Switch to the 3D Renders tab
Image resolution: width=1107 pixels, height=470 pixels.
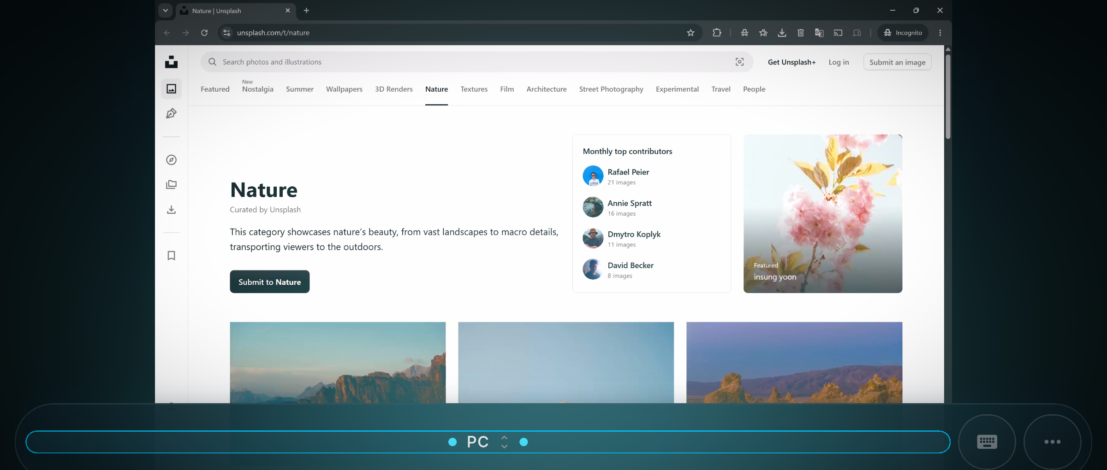394,89
